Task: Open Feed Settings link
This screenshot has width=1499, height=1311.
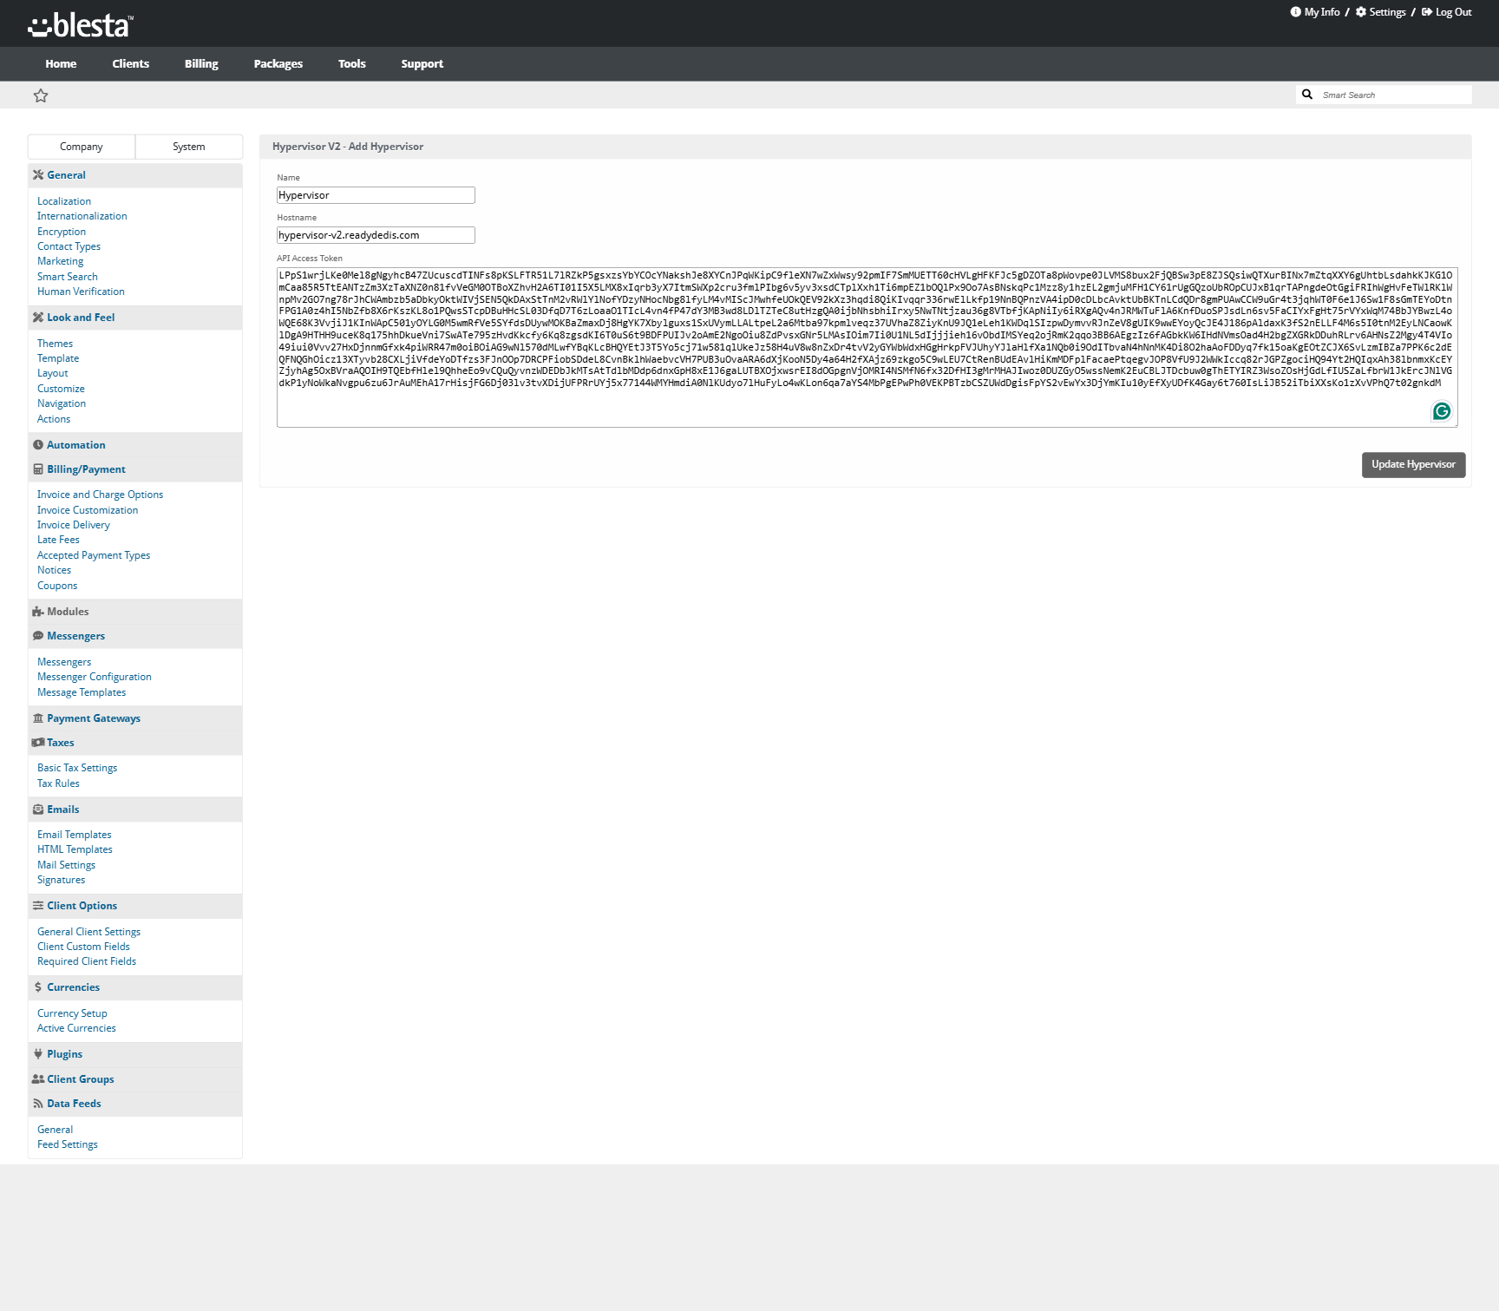Action: [x=68, y=1144]
